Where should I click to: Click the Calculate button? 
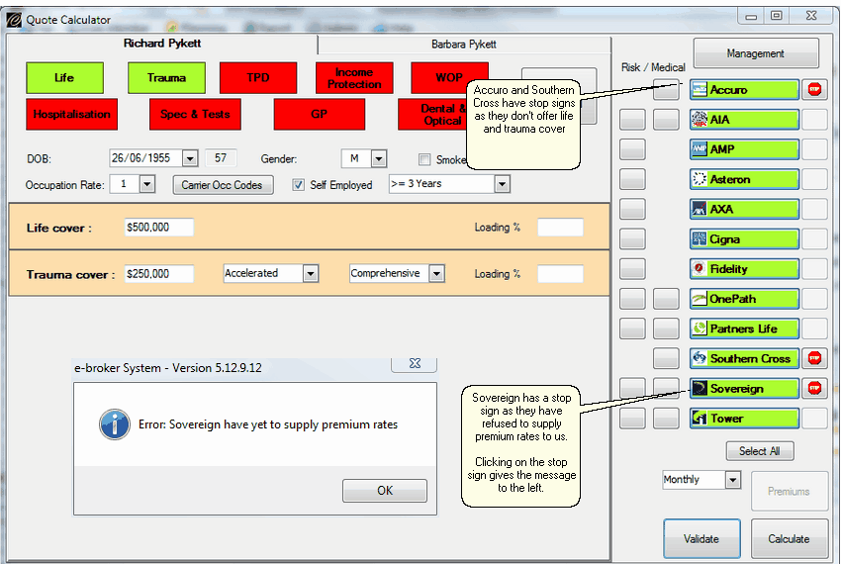click(x=789, y=539)
